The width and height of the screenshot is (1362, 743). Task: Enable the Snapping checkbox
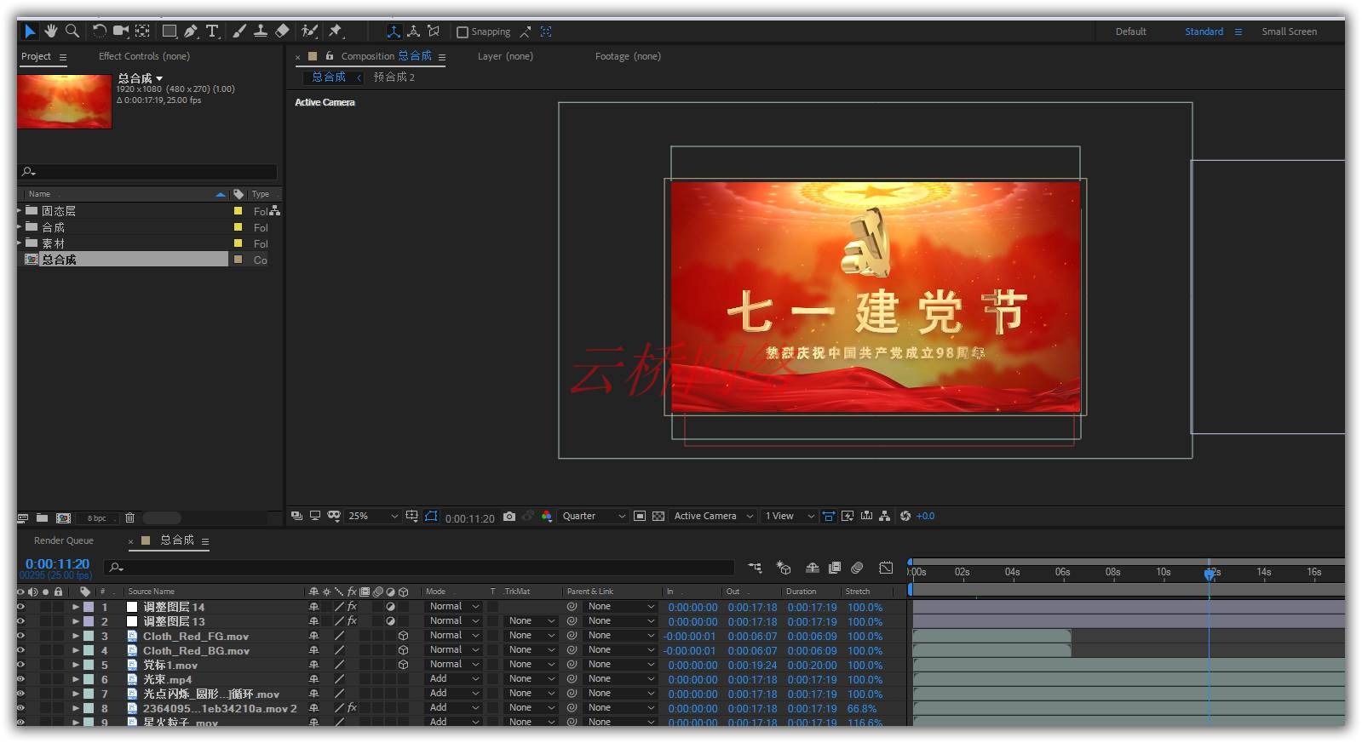pos(463,32)
